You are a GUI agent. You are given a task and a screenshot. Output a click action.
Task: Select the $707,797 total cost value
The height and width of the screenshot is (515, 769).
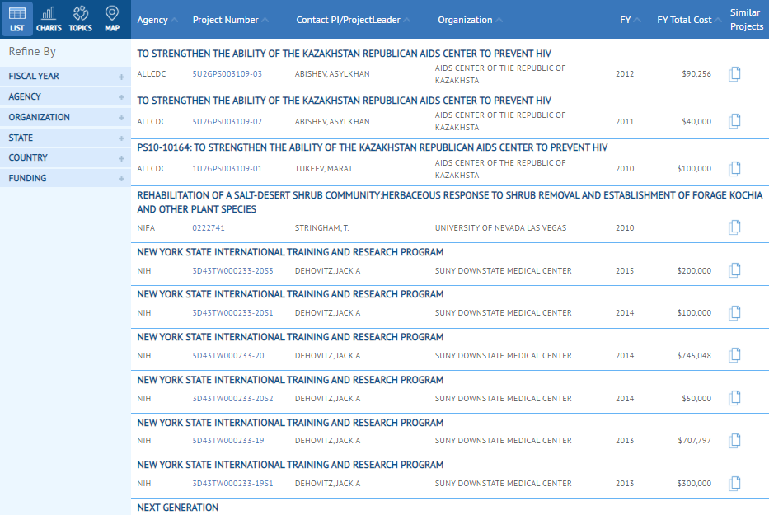(x=695, y=441)
